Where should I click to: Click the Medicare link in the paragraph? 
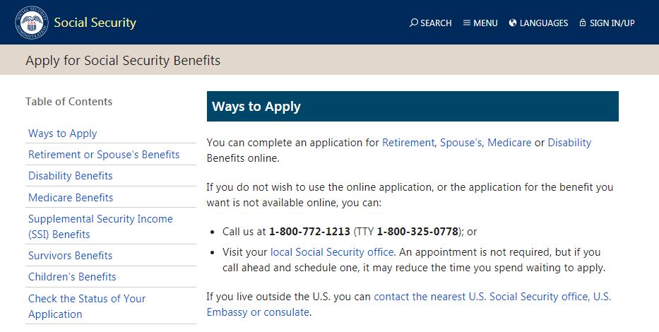(x=509, y=143)
